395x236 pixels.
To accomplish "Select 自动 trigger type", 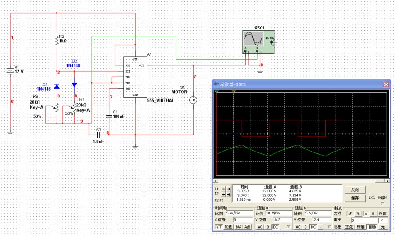I will coord(372,227).
